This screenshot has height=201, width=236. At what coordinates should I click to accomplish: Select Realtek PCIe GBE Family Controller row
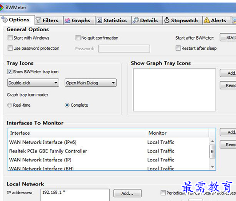point(109,151)
